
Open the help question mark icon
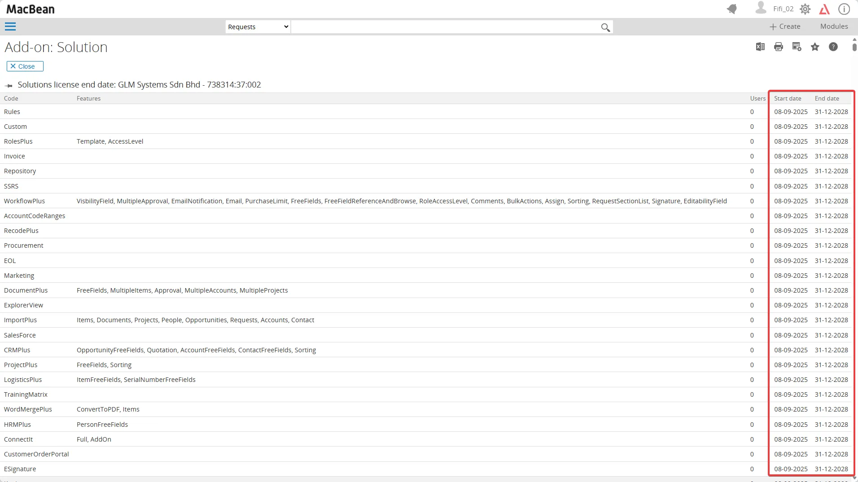pos(833,47)
